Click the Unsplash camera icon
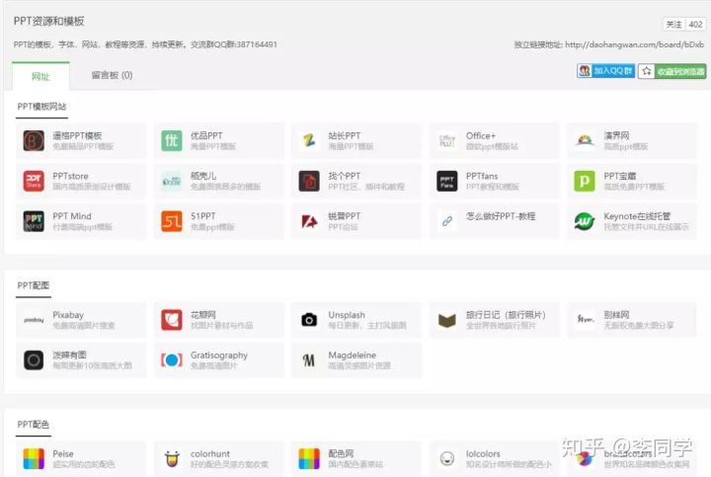Image resolution: width=711 pixels, height=477 pixels. click(x=310, y=320)
